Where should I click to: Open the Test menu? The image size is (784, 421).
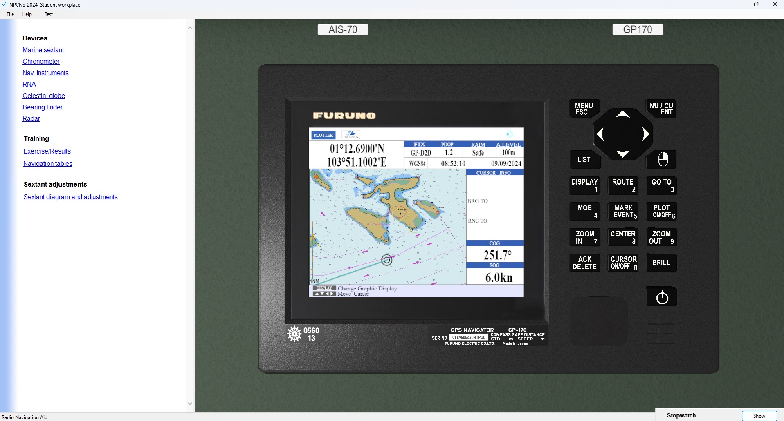49,14
